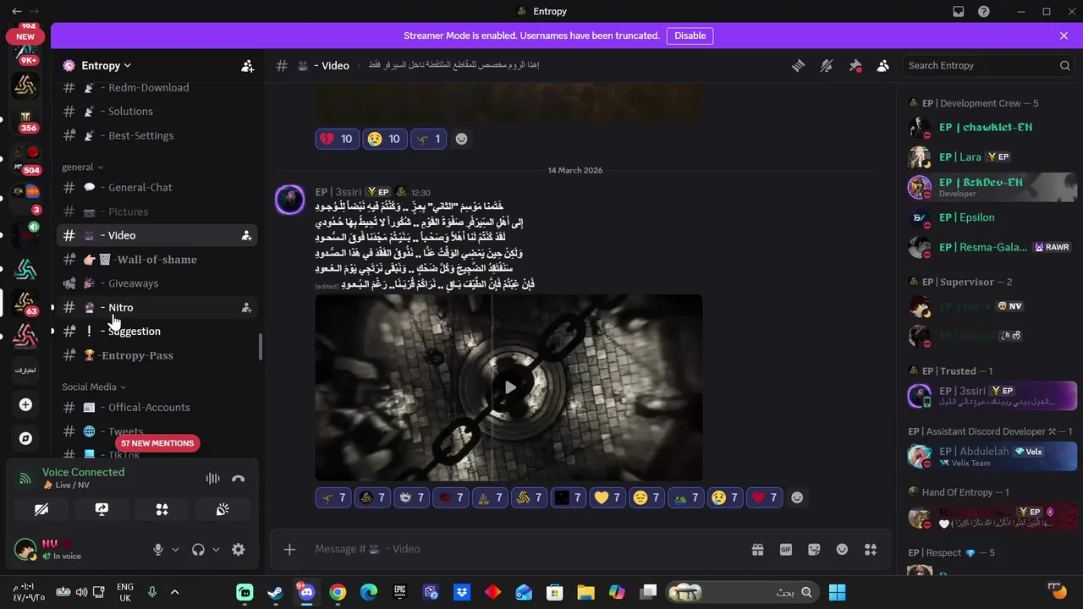Open the Nitro gift icon
Image resolution: width=1083 pixels, height=609 pixels.
pos(757,549)
